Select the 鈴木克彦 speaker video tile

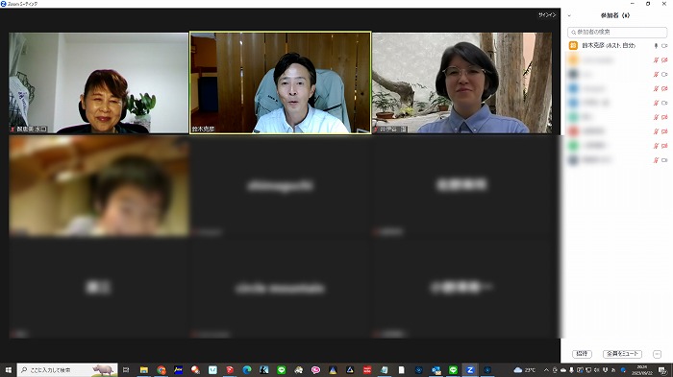tap(281, 82)
